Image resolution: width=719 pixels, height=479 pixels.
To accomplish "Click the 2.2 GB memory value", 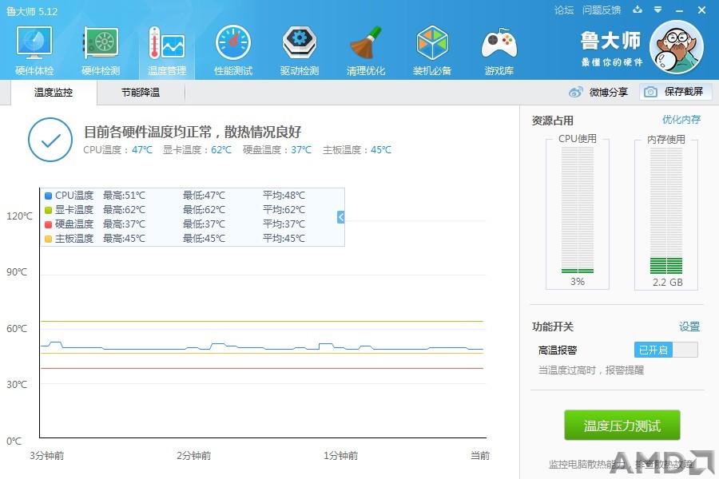I will pyautogui.click(x=668, y=283).
